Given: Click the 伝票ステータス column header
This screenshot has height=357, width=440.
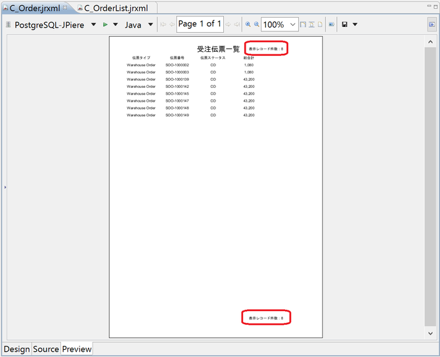Looking at the screenshot, I should point(213,58).
